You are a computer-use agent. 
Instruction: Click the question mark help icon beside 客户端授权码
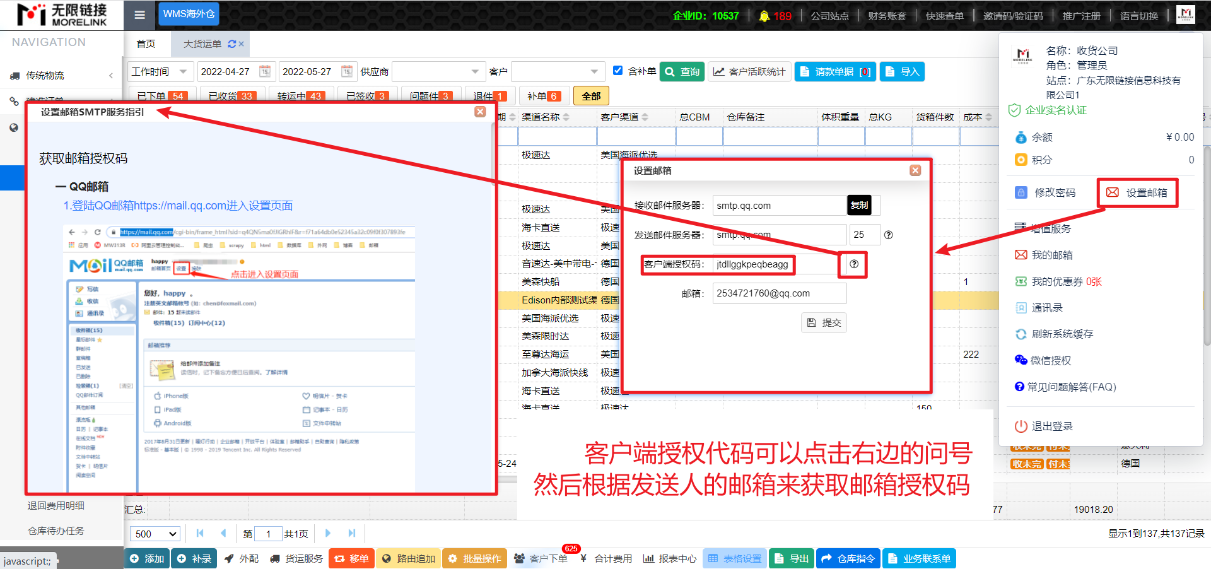[x=853, y=264]
